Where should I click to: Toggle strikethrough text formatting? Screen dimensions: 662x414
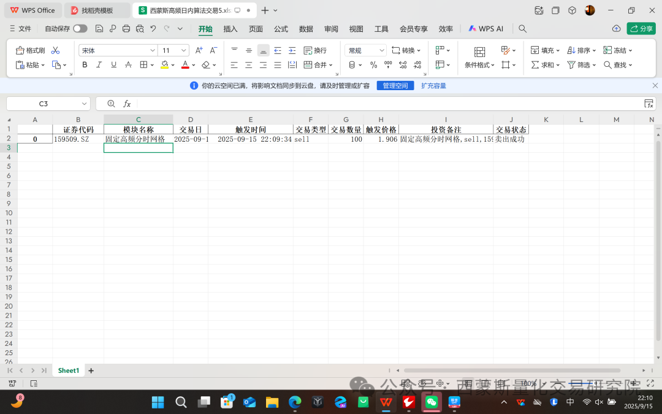pos(128,64)
